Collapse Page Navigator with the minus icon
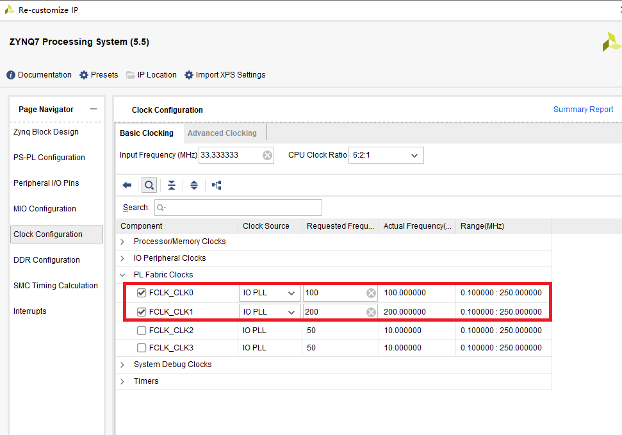This screenshot has width=622, height=435. pyautogui.click(x=94, y=109)
